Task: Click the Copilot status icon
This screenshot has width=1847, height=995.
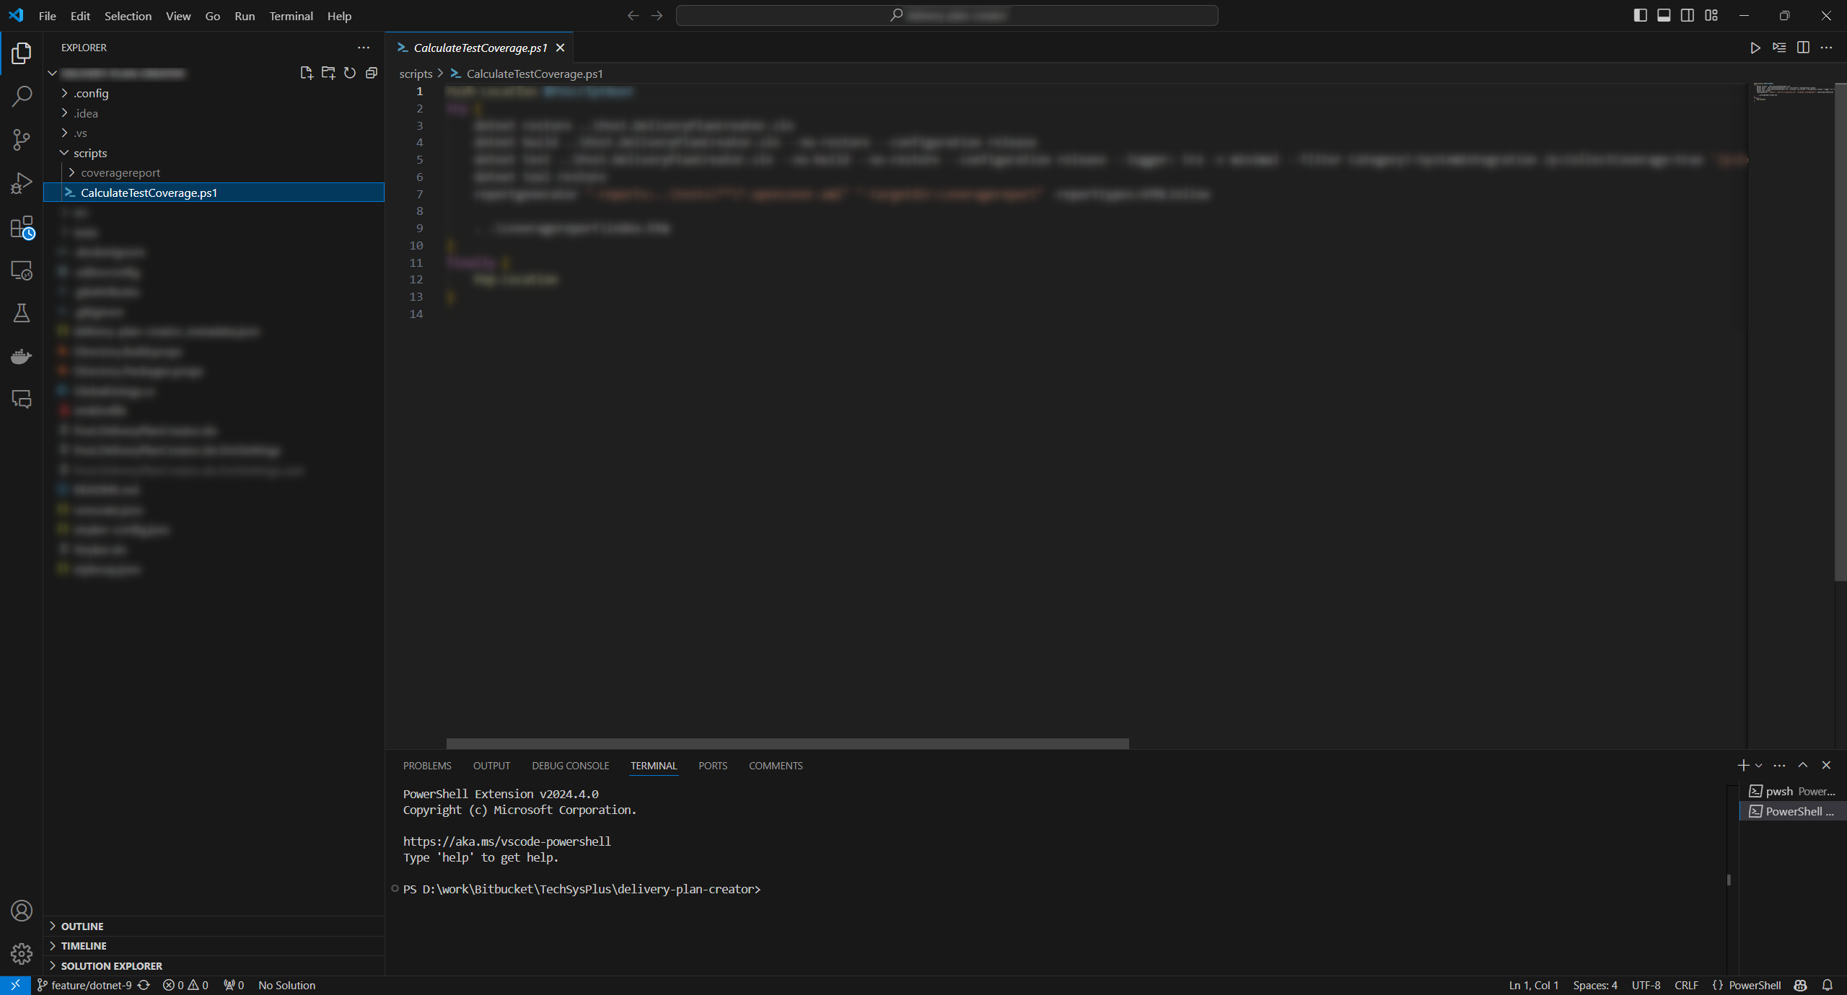Action: pyautogui.click(x=1801, y=986)
